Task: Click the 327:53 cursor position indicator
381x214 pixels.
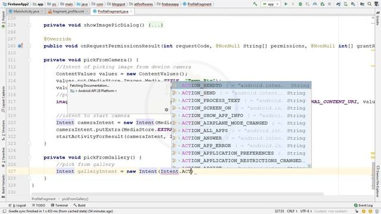Action: pyautogui.click(x=279, y=211)
